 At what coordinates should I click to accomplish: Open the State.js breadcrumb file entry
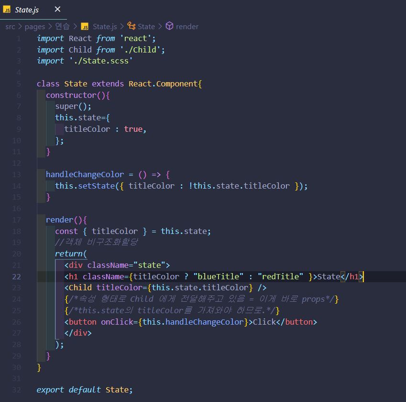point(105,27)
